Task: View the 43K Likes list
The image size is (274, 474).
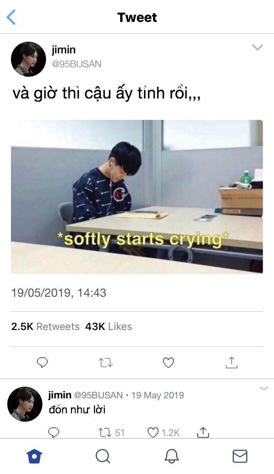Action: pyautogui.click(x=109, y=326)
